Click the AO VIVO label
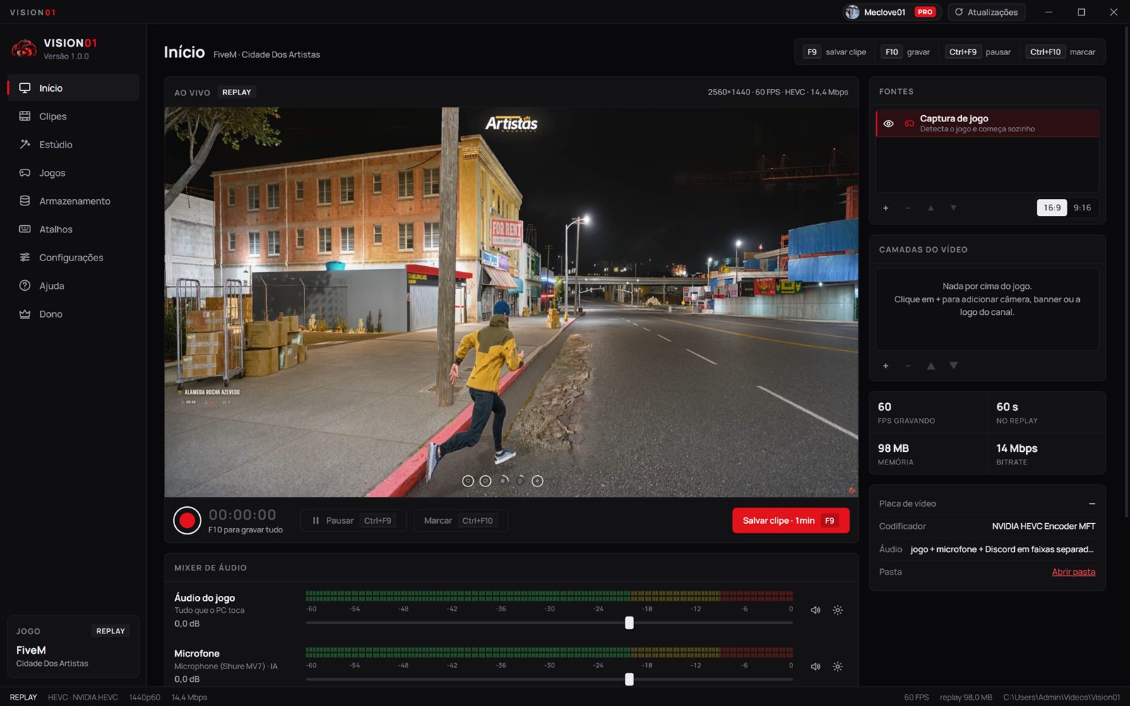Image resolution: width=1130 pixels, height=706 pixels. (192, 92)
